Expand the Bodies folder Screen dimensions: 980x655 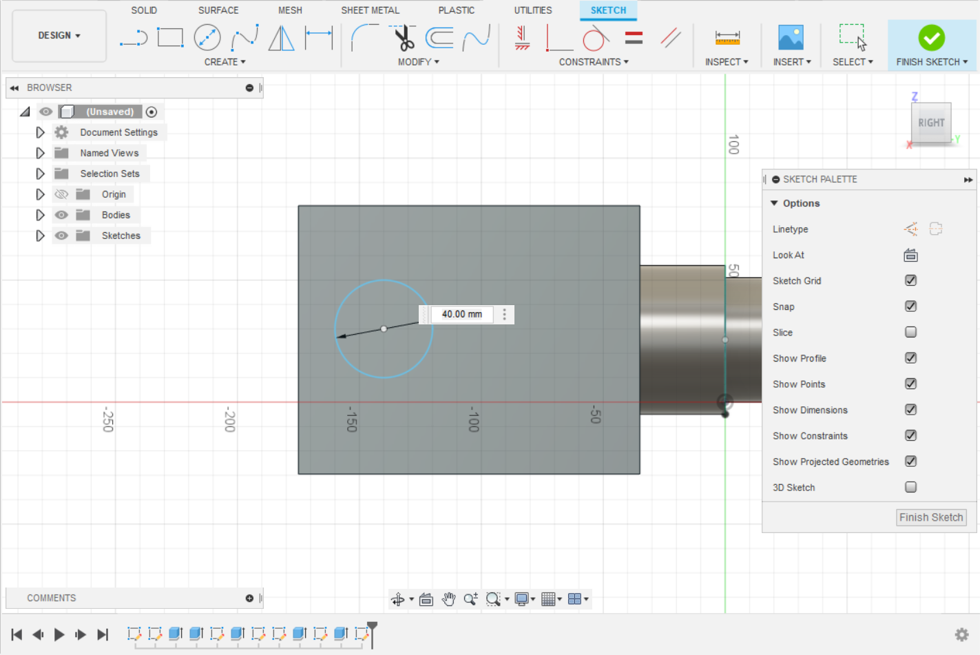click(39, 214)
